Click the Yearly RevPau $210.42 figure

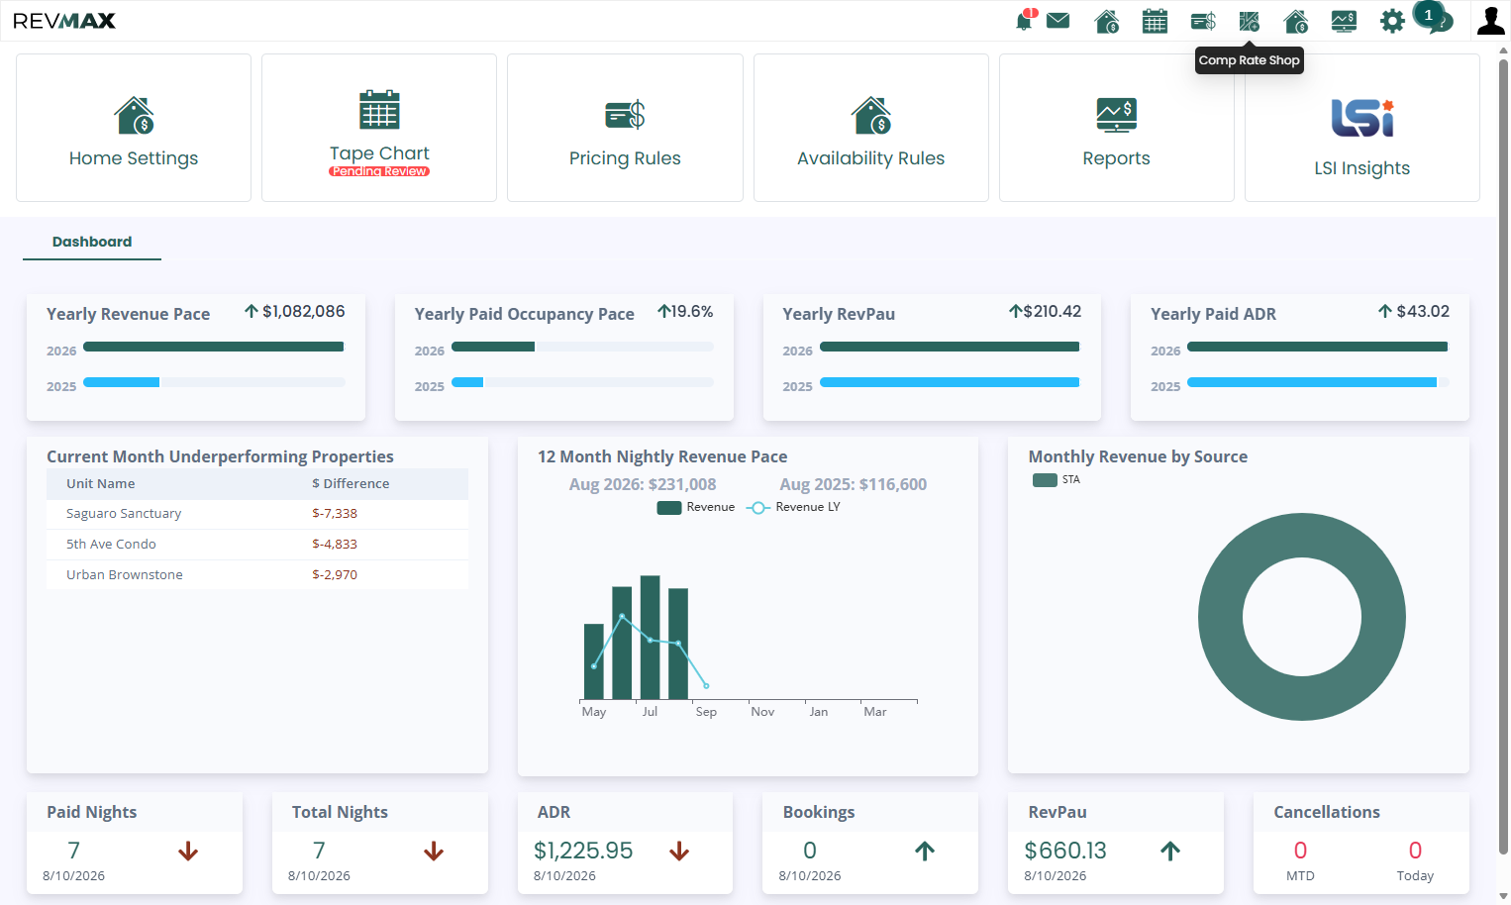point(1052,312)
